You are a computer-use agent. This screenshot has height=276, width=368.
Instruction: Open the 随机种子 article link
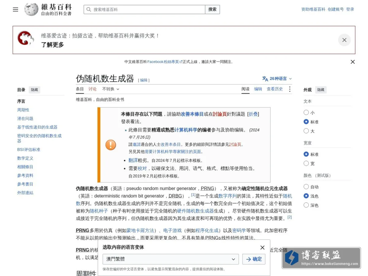click(99, 211)
